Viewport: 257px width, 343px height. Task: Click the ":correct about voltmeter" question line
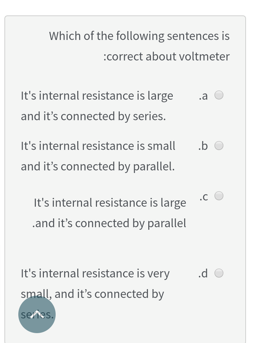(167, 56)
